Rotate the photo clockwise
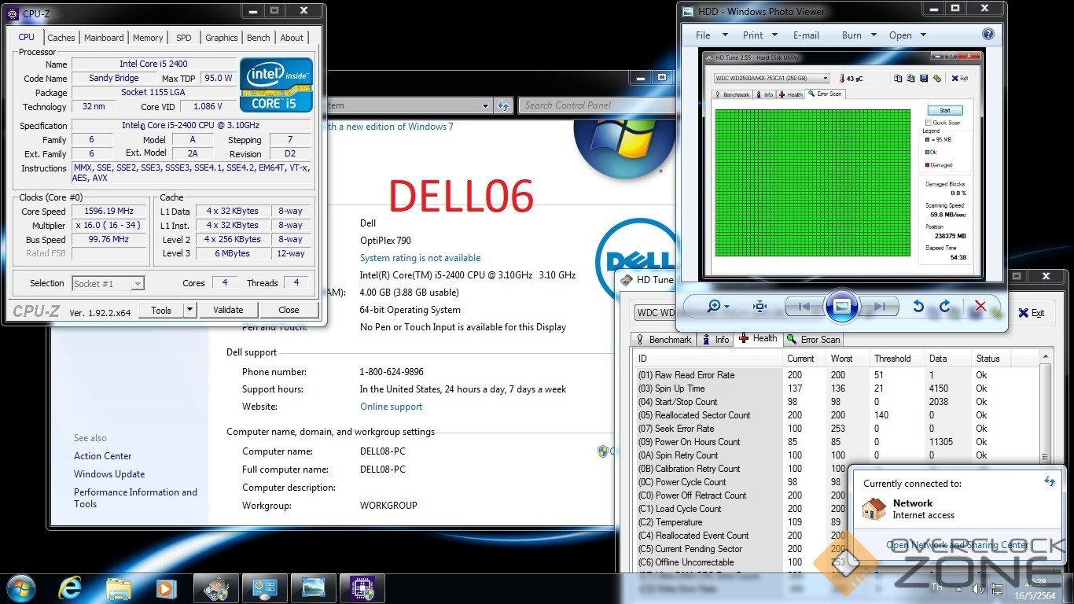1074x604 pixels. [x=945, y=307]
